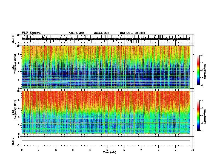
Task: Click the 'start UT = 10:10:0' label
Action: [132, 33]
